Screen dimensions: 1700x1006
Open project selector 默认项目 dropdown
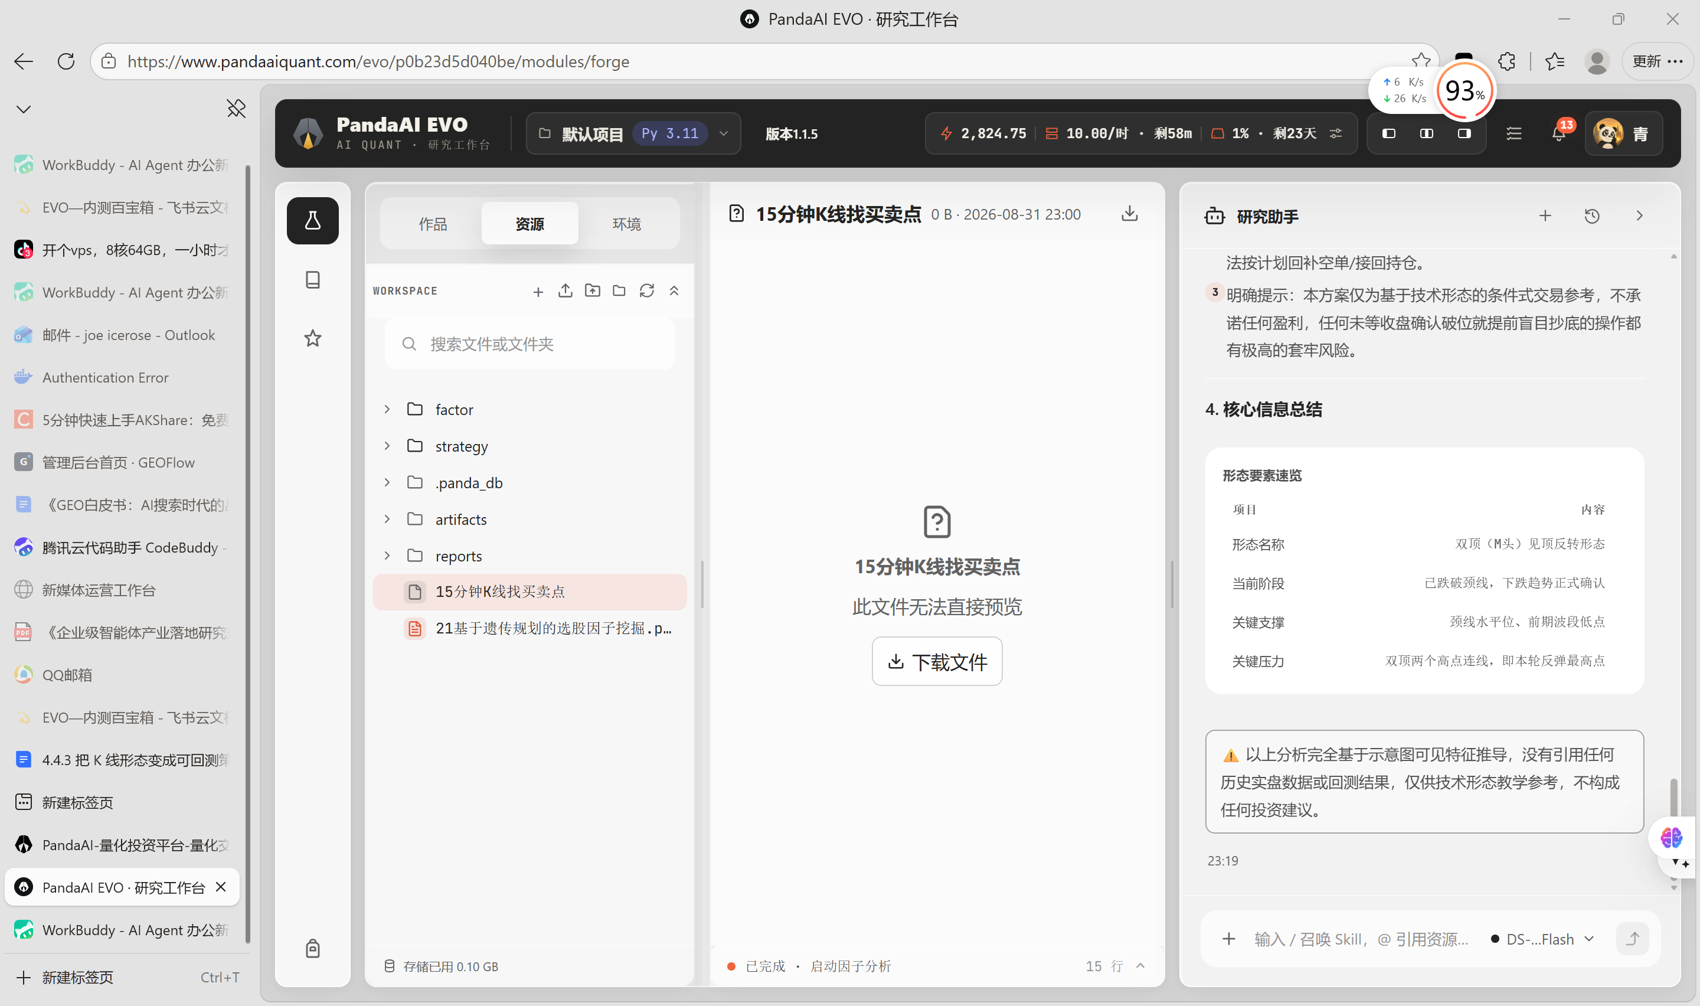point(633,133)
